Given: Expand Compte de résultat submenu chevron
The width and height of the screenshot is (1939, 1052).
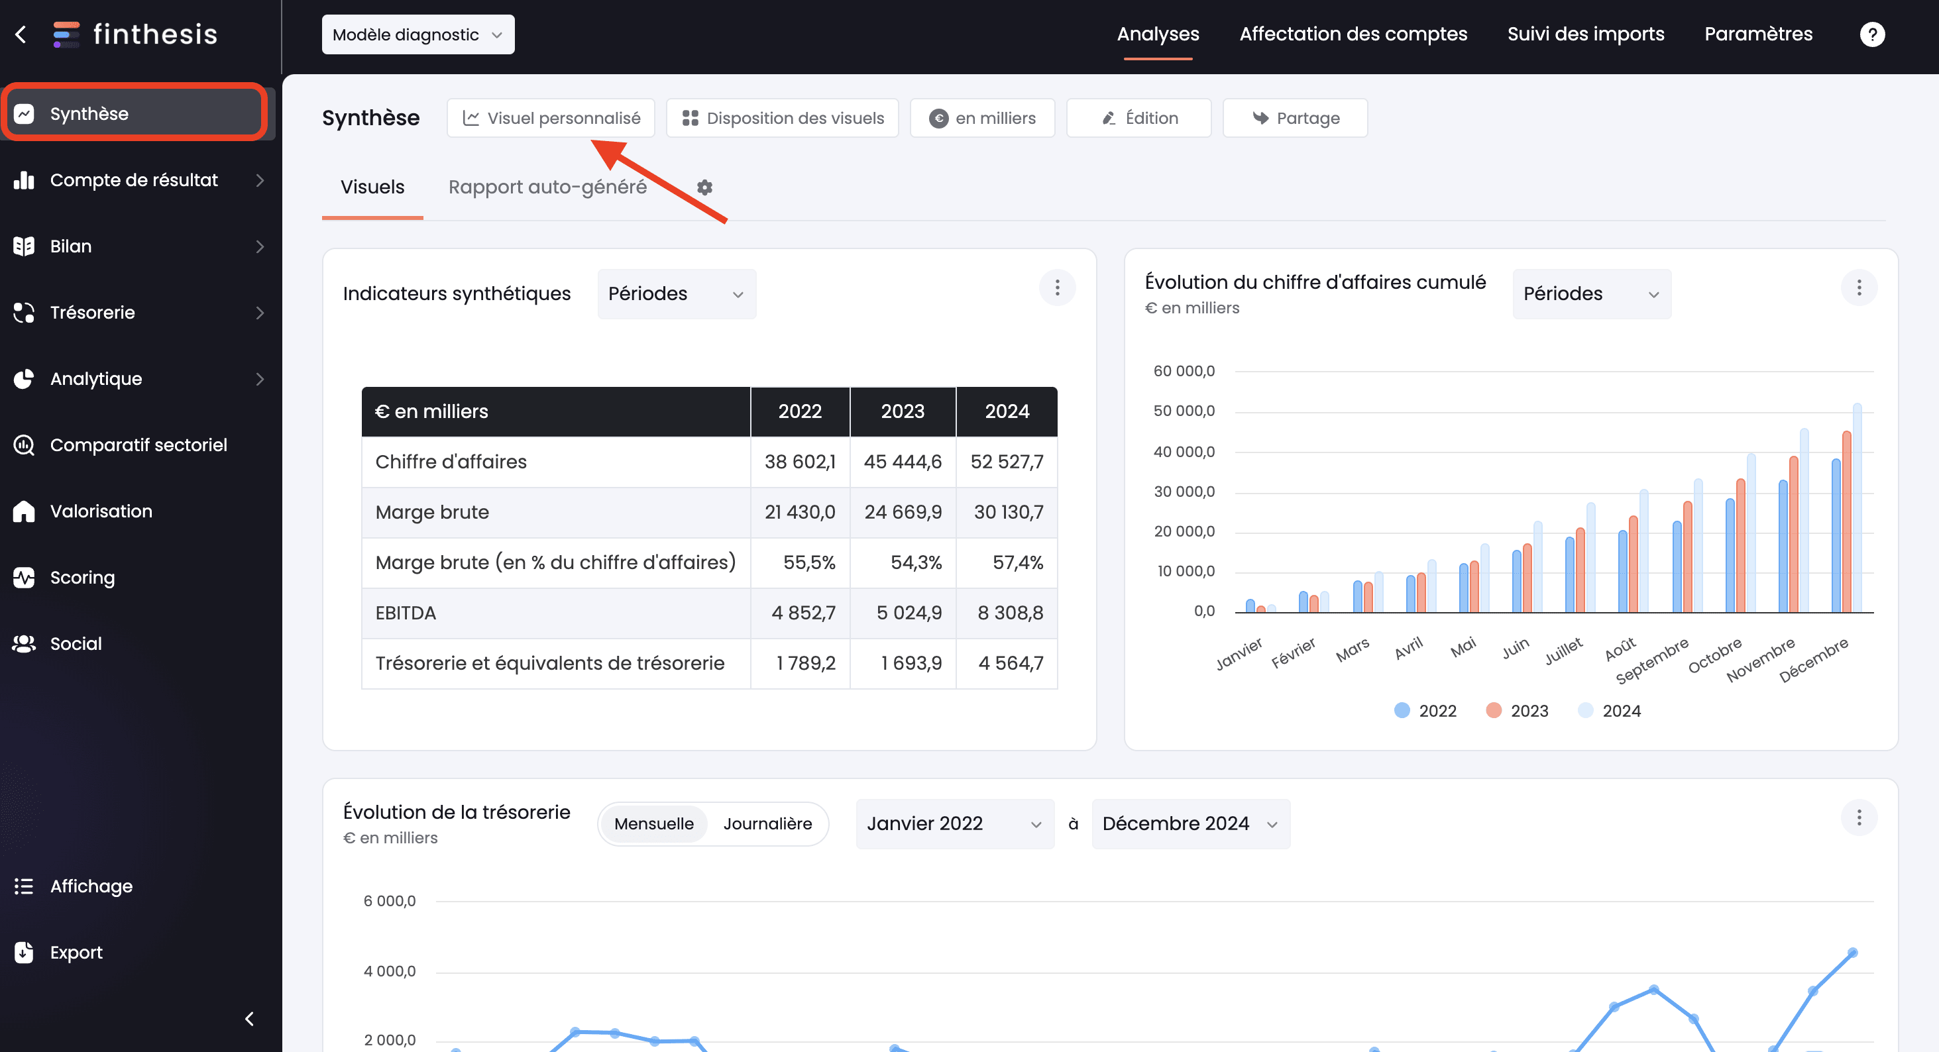Looking at the screenshot, I should pyautogui.click(x=260, y=180).
